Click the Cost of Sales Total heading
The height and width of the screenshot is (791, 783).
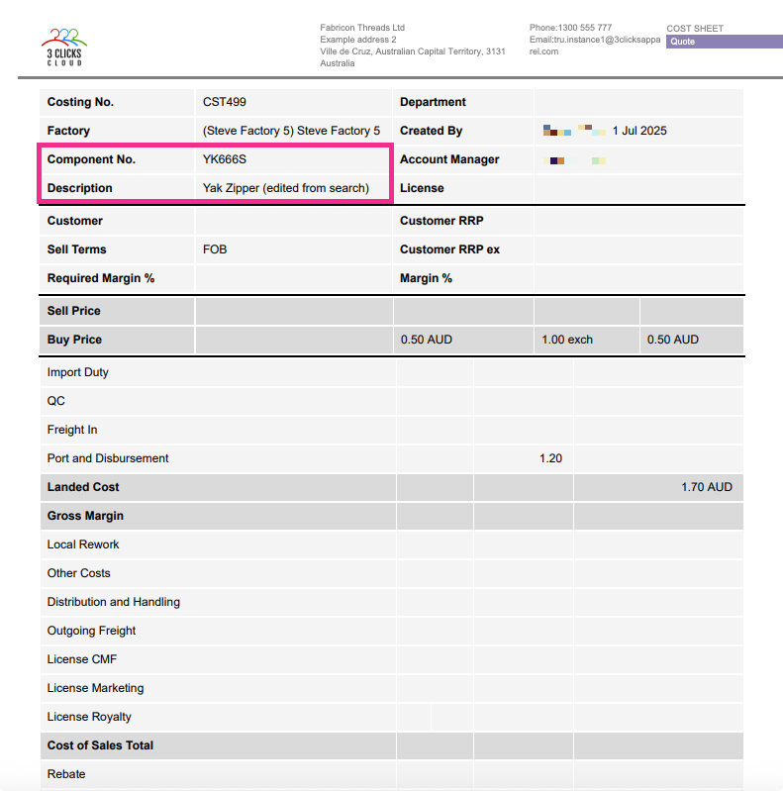(x=100, y=745)
